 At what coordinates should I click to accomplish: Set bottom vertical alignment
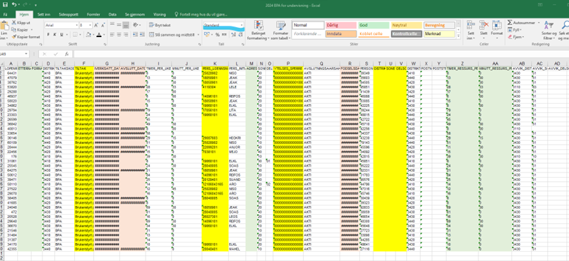click(x=126, y=25)
